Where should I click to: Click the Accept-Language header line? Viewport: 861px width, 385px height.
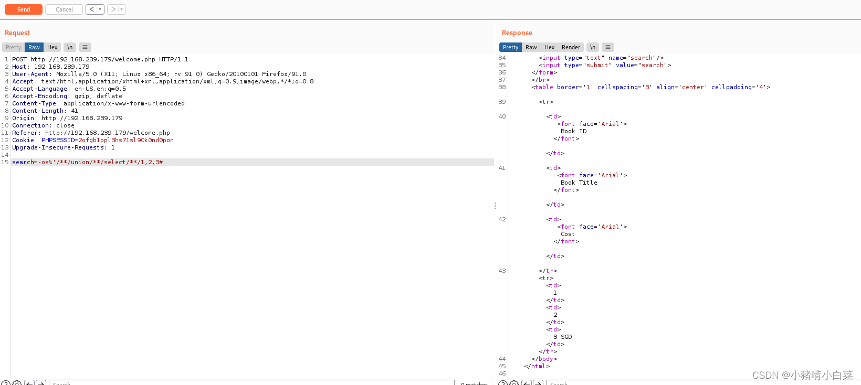click(x=69, y=89)
